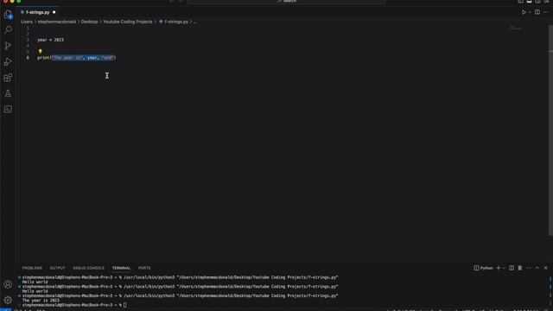Screen dimensions: 553x311
Task: Click the Desktop breadcrumb
Action: click(90, 22)
